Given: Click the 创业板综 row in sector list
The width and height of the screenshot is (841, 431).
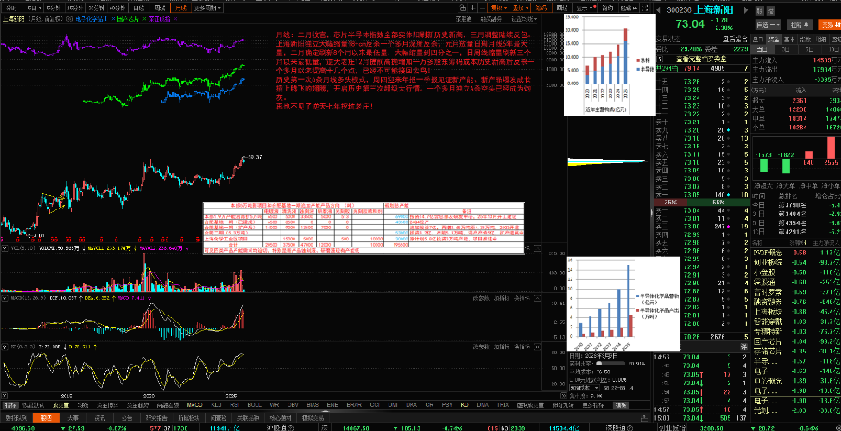Looking at the screenshot, I should coord(796,262).
